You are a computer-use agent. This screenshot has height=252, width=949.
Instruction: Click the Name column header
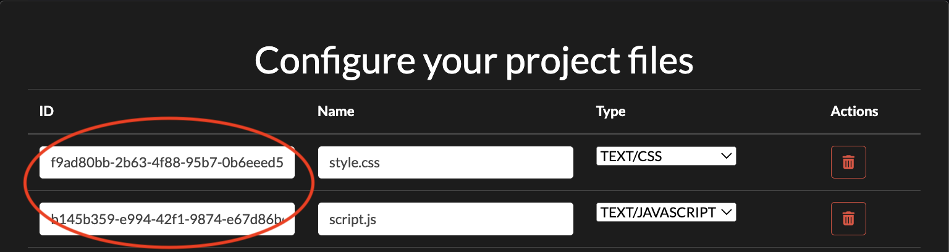336,112
